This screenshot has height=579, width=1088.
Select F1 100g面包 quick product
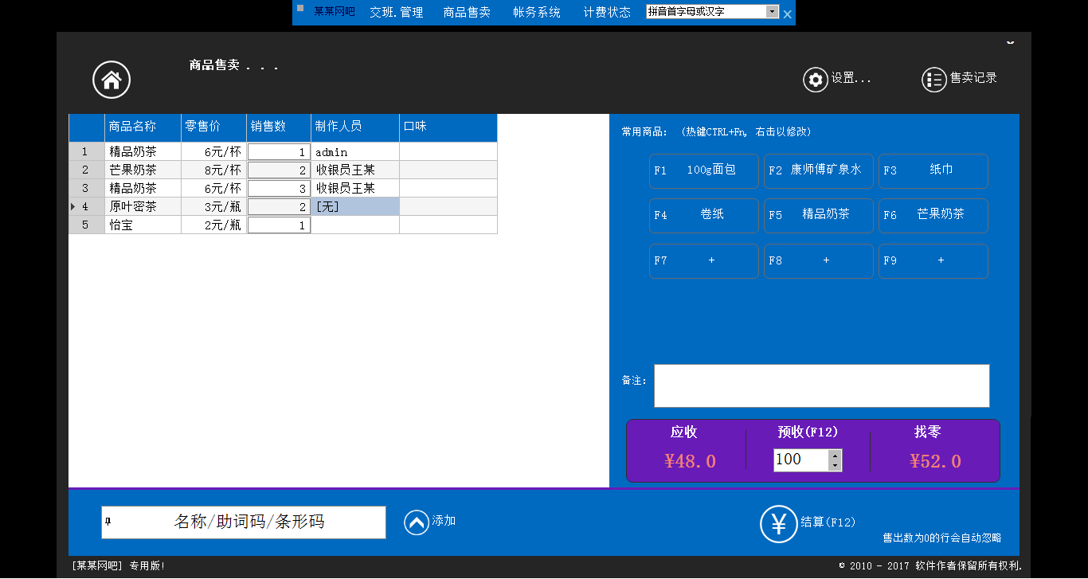tap(704, 171)
